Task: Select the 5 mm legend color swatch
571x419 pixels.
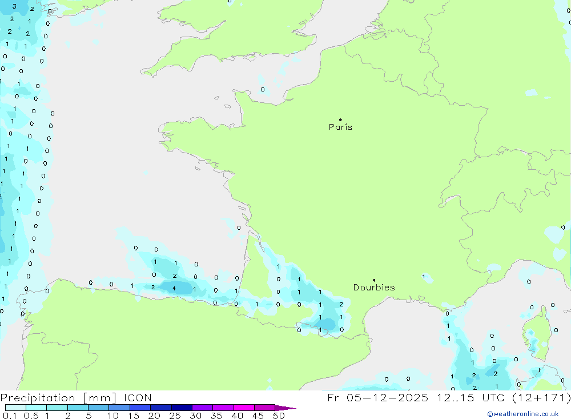Action: click(x=99, y=408)
